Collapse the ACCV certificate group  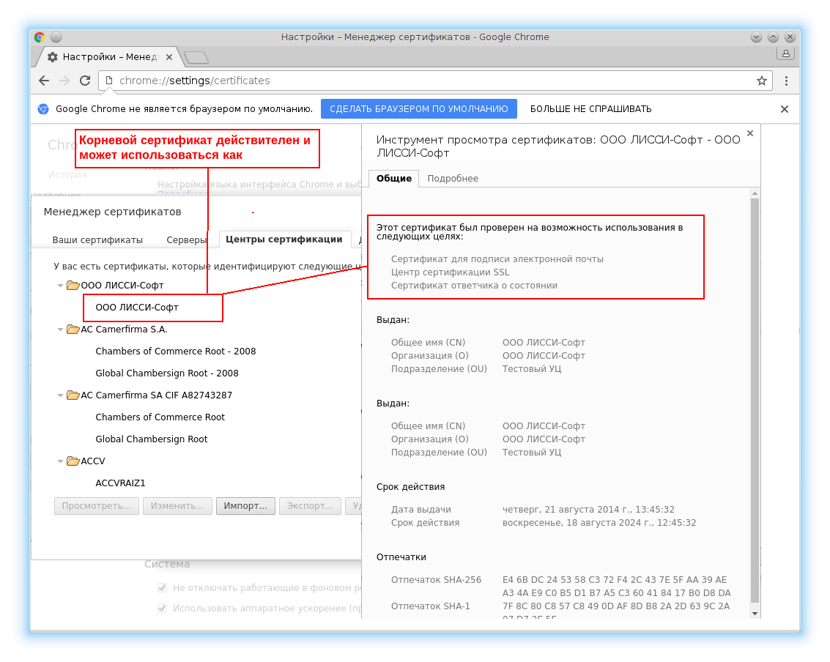[x=61, y=461]
